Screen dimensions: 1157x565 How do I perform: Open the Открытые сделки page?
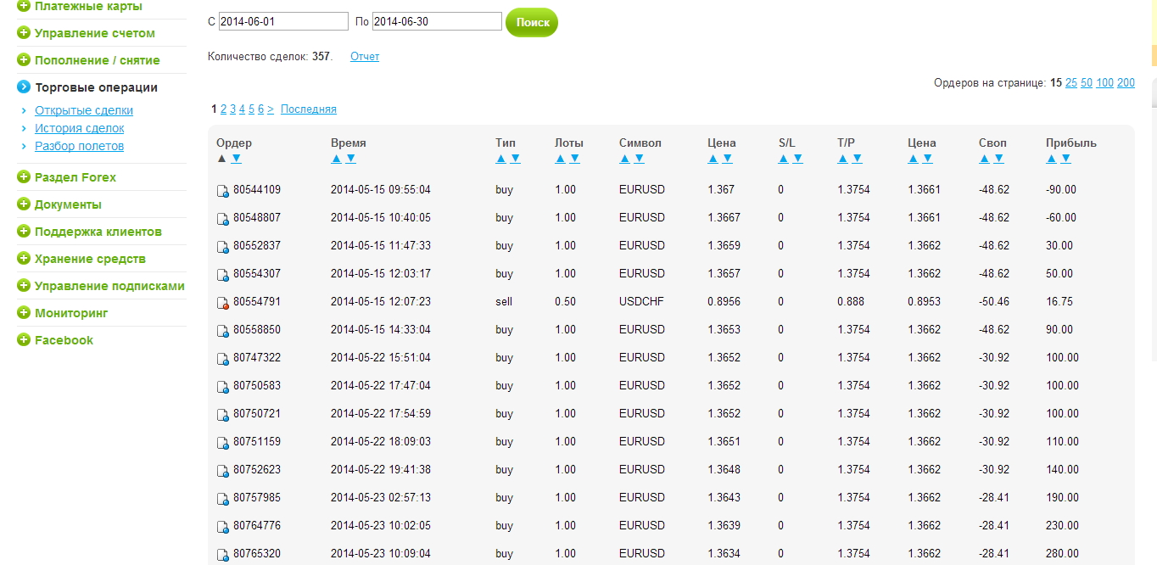tap(83, 110)
